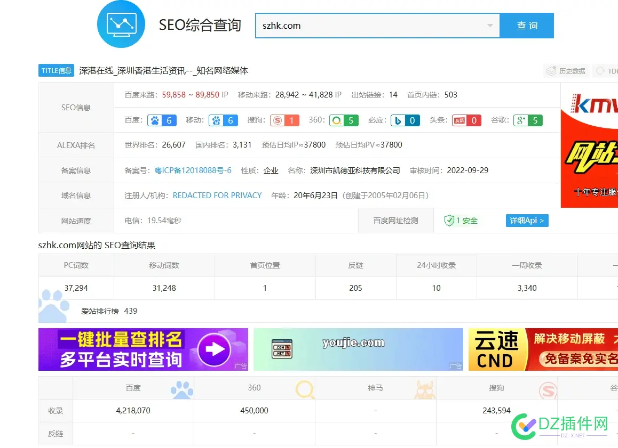618x448 pixels.
Task: Click REDACTED FOR PRIVACY registrant link
Action: tap(217, 196)
